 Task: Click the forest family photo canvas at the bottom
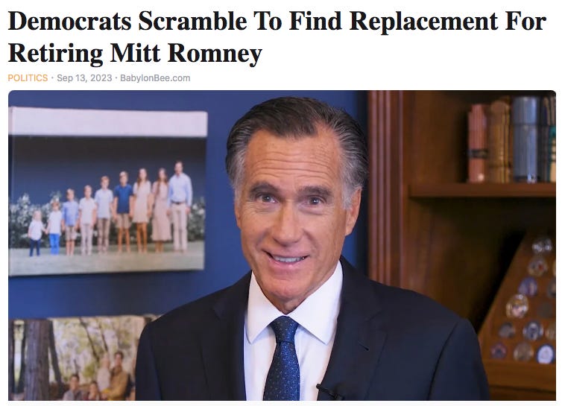tap(78, 358)
